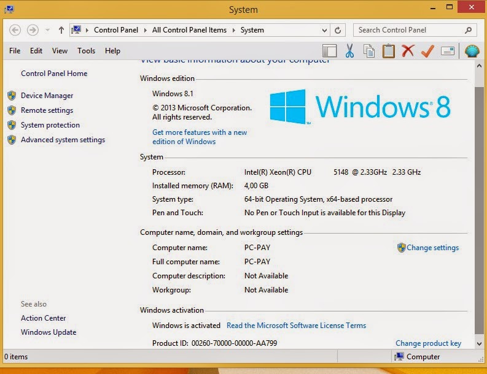Click the Windows 8.1 edition text
The height and width of the screenshot is (374, 487).
point(173,94)
